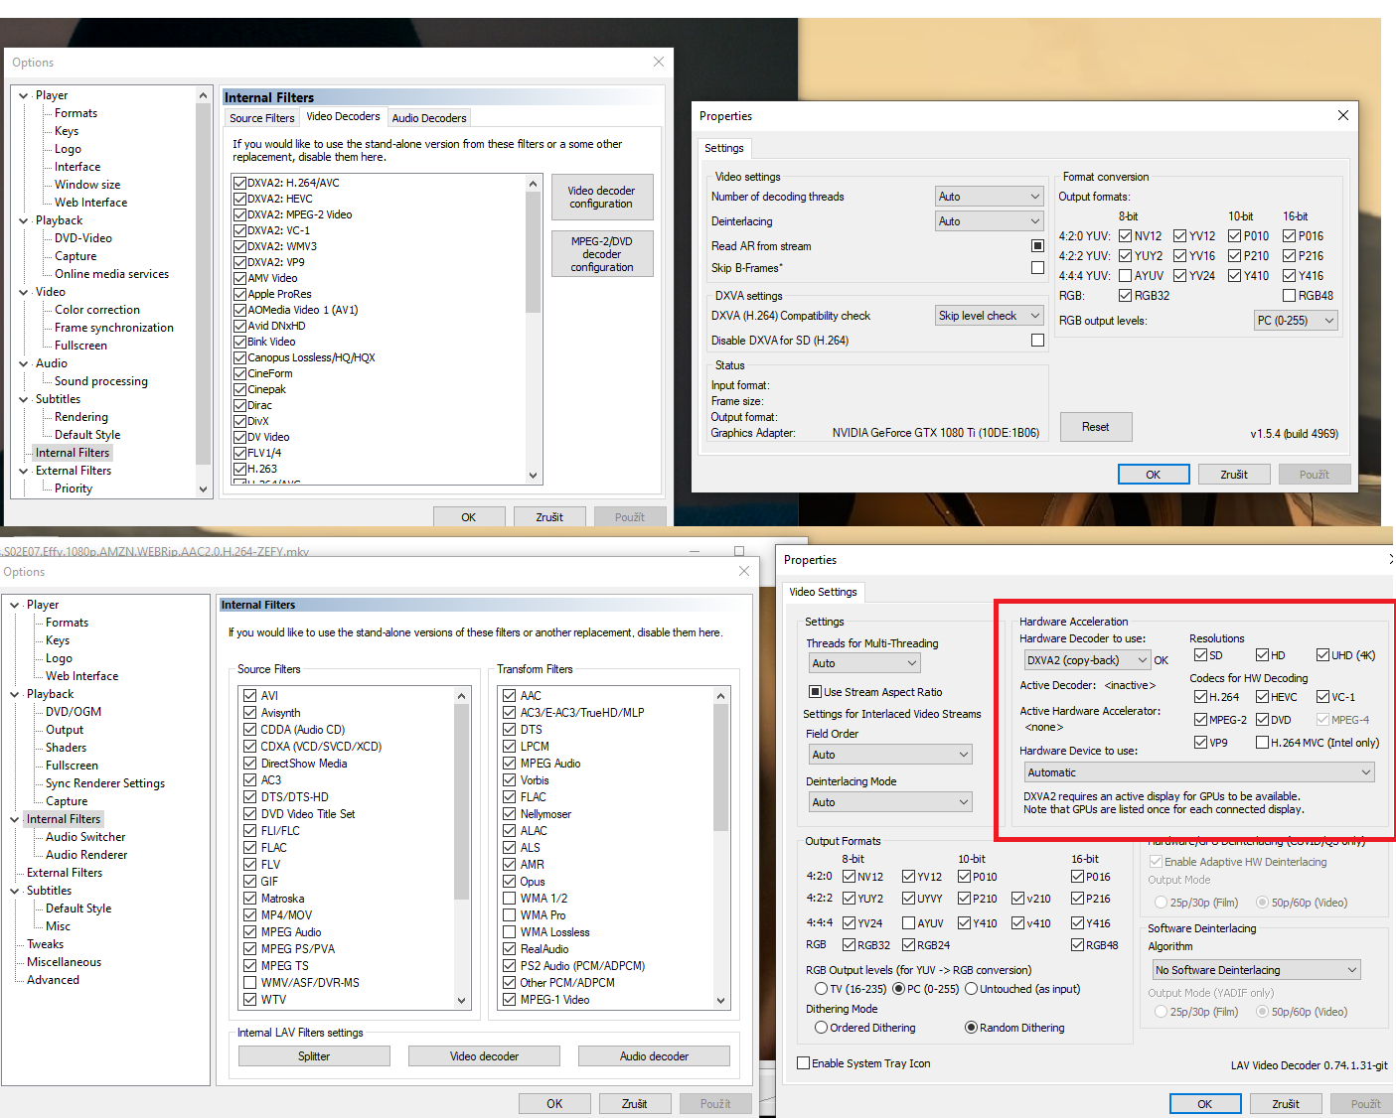Uncheck the DXVA2: HEVC decoder checkbox

click(x=240, y=199)
